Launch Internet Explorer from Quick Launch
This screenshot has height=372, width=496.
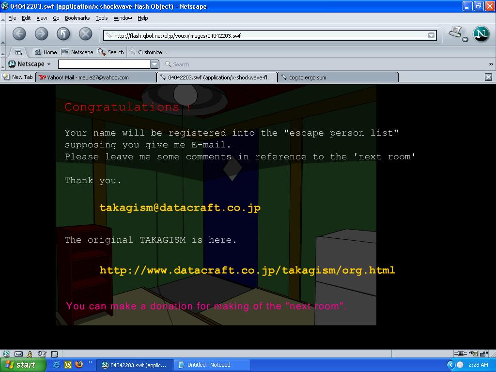pyautogui.click(x=56, y=365)
